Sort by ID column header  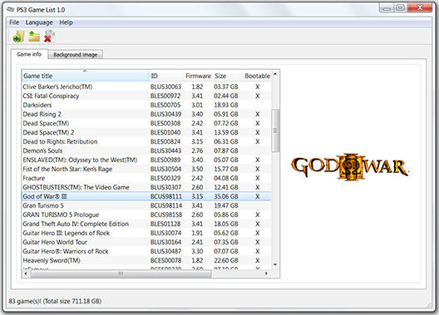[166, 76]
